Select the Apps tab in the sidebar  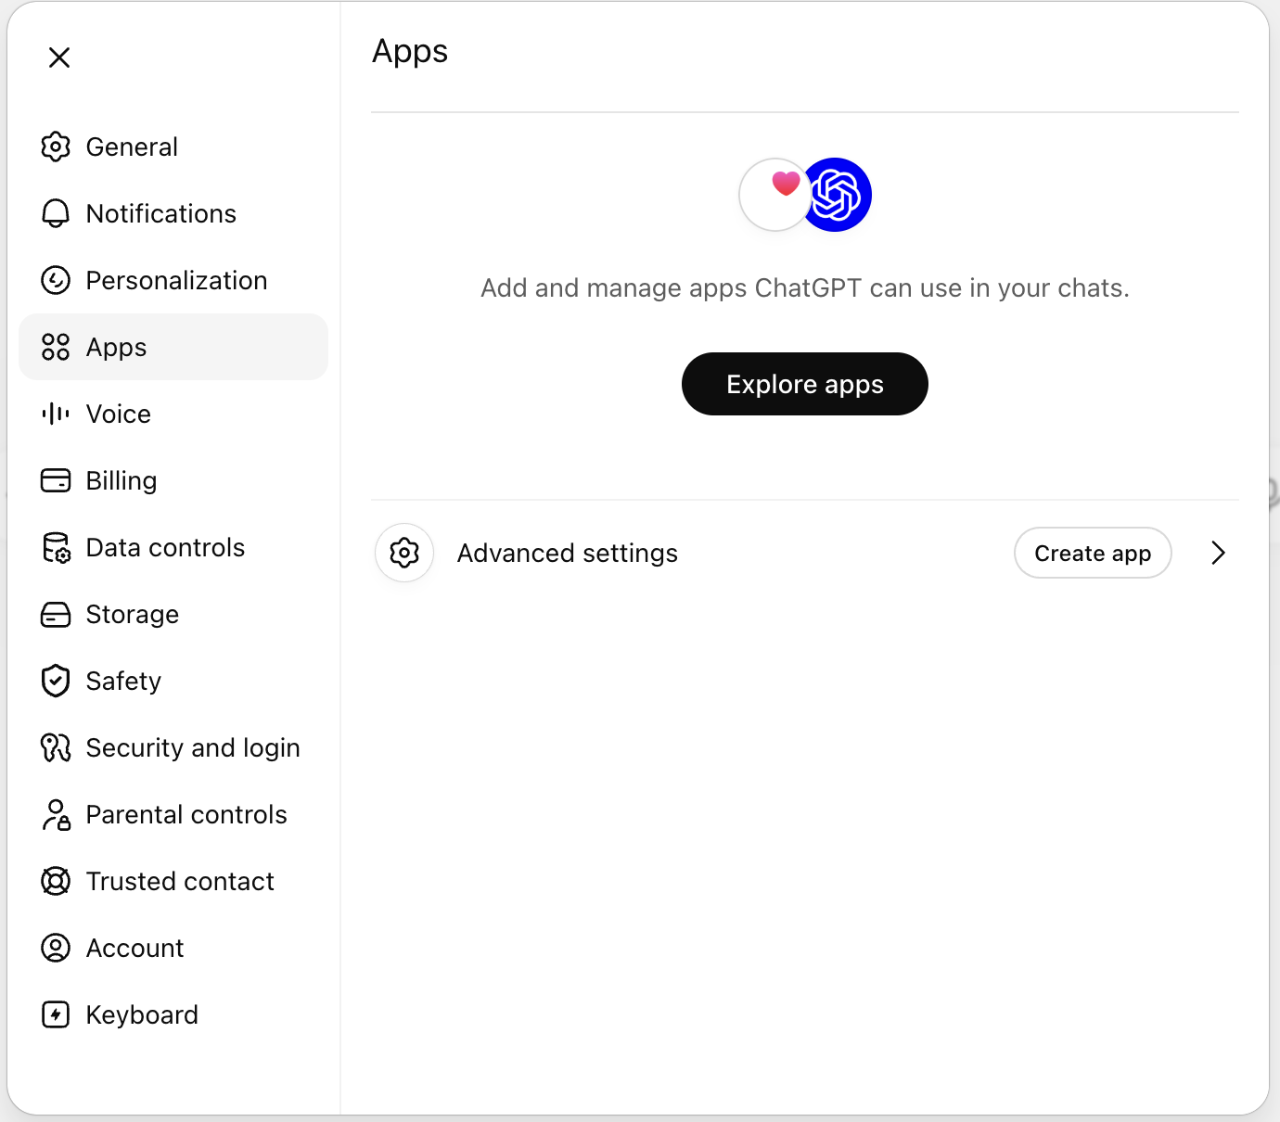coord(173,347)
